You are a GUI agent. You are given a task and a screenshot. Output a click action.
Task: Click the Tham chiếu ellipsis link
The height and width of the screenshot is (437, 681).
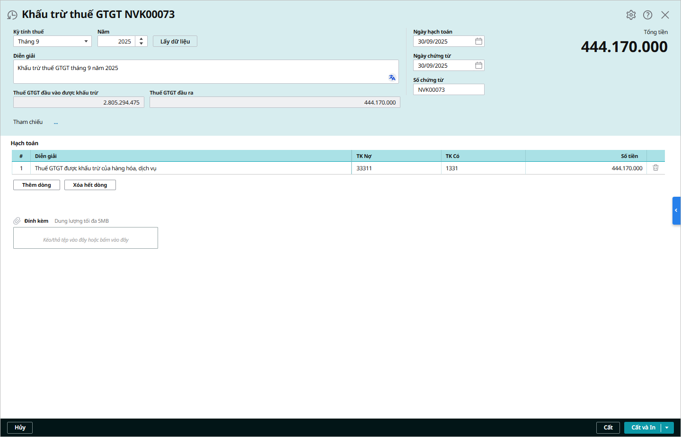point(56,122)
